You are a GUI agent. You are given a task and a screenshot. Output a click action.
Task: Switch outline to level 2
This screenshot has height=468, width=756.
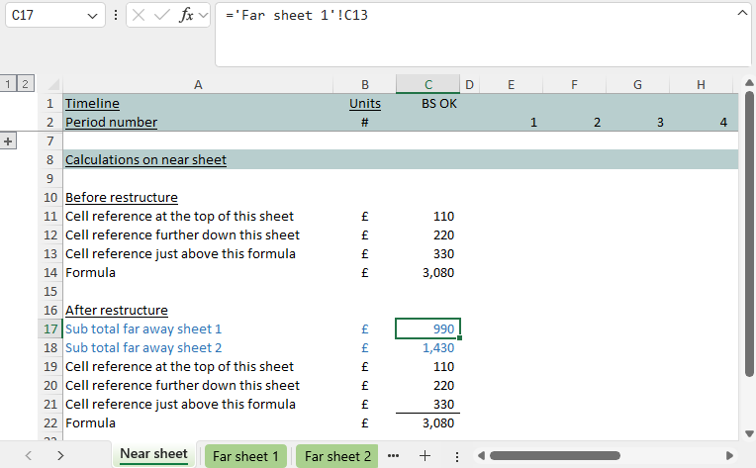point(25,85)
